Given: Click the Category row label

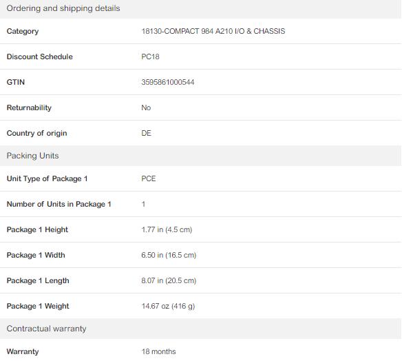Looking at the screenshot, I should click(23, 31).
